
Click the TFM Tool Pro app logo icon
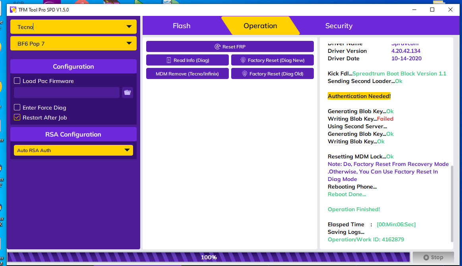click(13, 10)
